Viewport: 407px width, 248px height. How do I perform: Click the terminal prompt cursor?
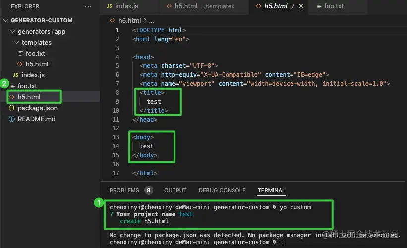282,242
